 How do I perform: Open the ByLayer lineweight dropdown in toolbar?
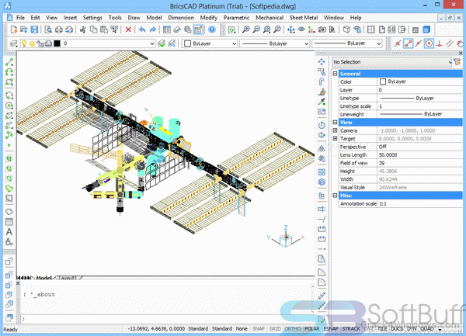click(379, 43)
